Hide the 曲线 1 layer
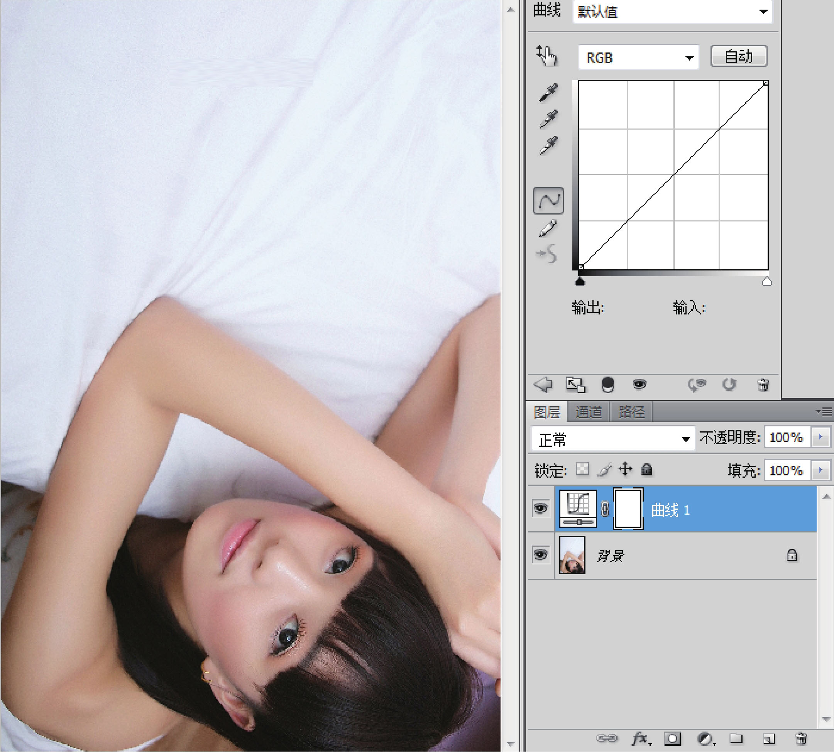This screenshot has width=834, height=752. [541, 508]
